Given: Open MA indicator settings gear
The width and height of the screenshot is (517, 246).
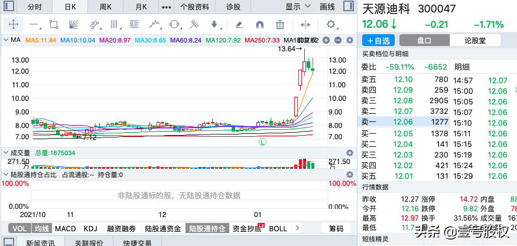Looking at the screenshot, I should [x=350, y=40].
